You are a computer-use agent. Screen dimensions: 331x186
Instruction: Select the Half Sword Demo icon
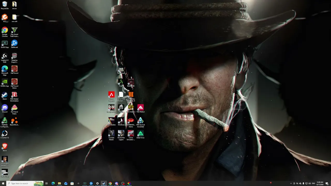tap(14, 83)
